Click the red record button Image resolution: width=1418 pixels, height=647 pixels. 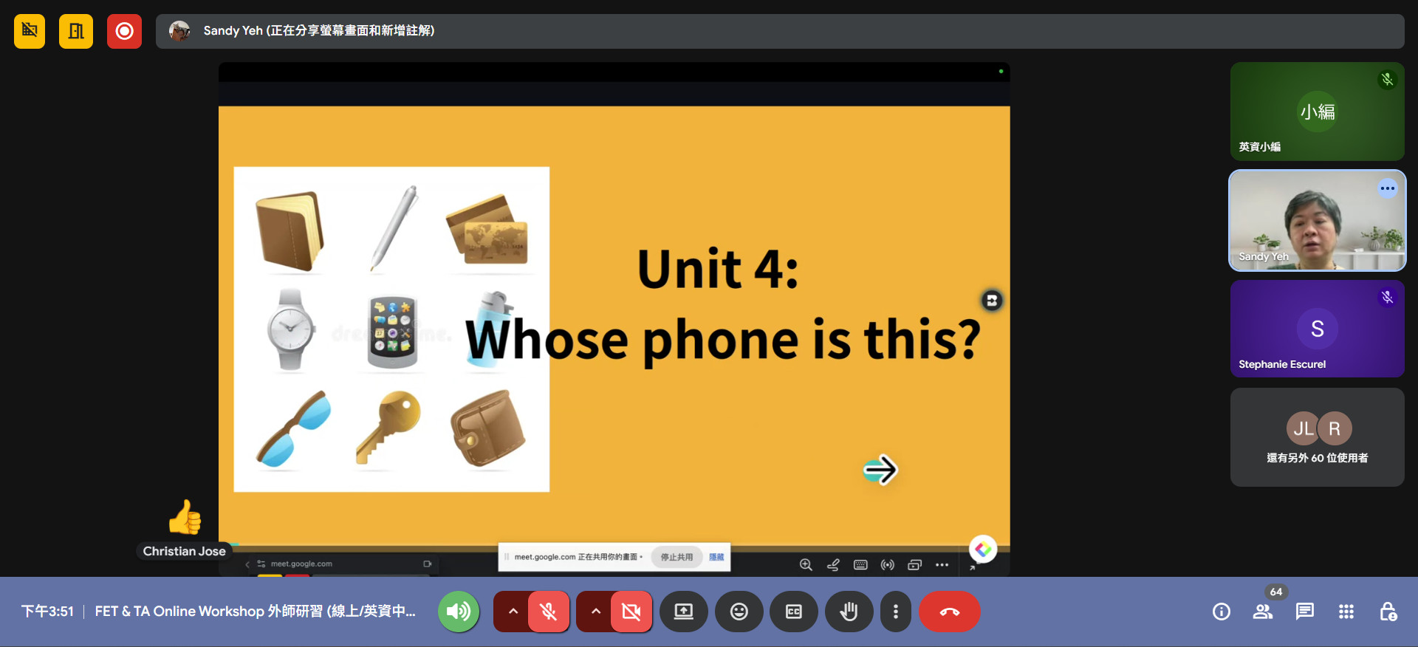[x=124, y=31]
